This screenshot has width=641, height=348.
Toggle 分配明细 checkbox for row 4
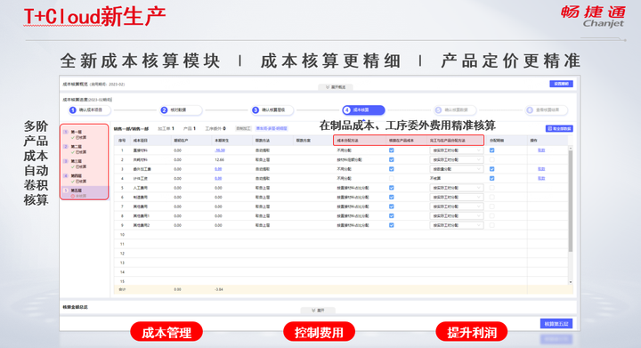(x=491, y=179)
